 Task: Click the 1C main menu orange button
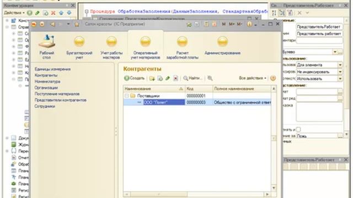click(34, 24)
